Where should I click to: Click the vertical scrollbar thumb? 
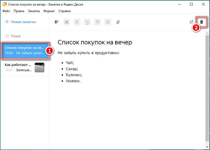tap(207, 89)
